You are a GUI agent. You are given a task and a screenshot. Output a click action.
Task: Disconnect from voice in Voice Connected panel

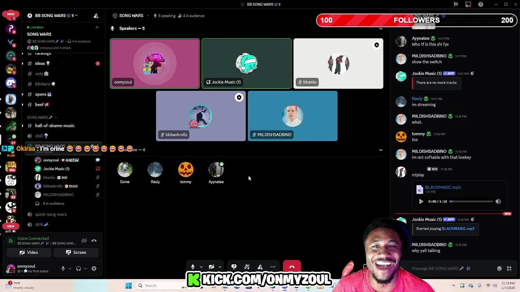point(94,241)
